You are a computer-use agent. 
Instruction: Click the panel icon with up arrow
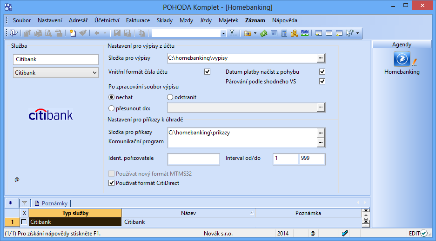pos(339,33)
